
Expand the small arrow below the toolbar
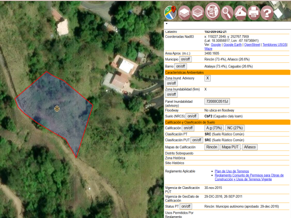coord(166,23)
